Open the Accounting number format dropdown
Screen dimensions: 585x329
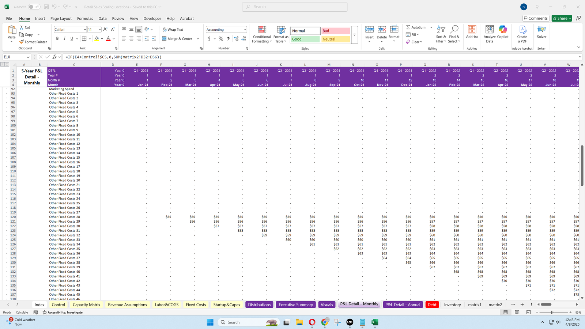[x=245, y=30]
